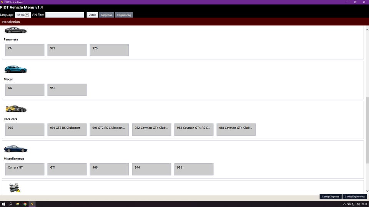Select Panamera YA model
Screen dimensions: 369x207
[x=25, y=50]
